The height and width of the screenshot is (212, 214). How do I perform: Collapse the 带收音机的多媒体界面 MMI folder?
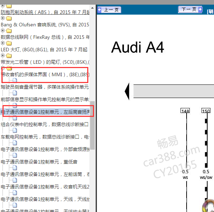(x=2, y=68)
